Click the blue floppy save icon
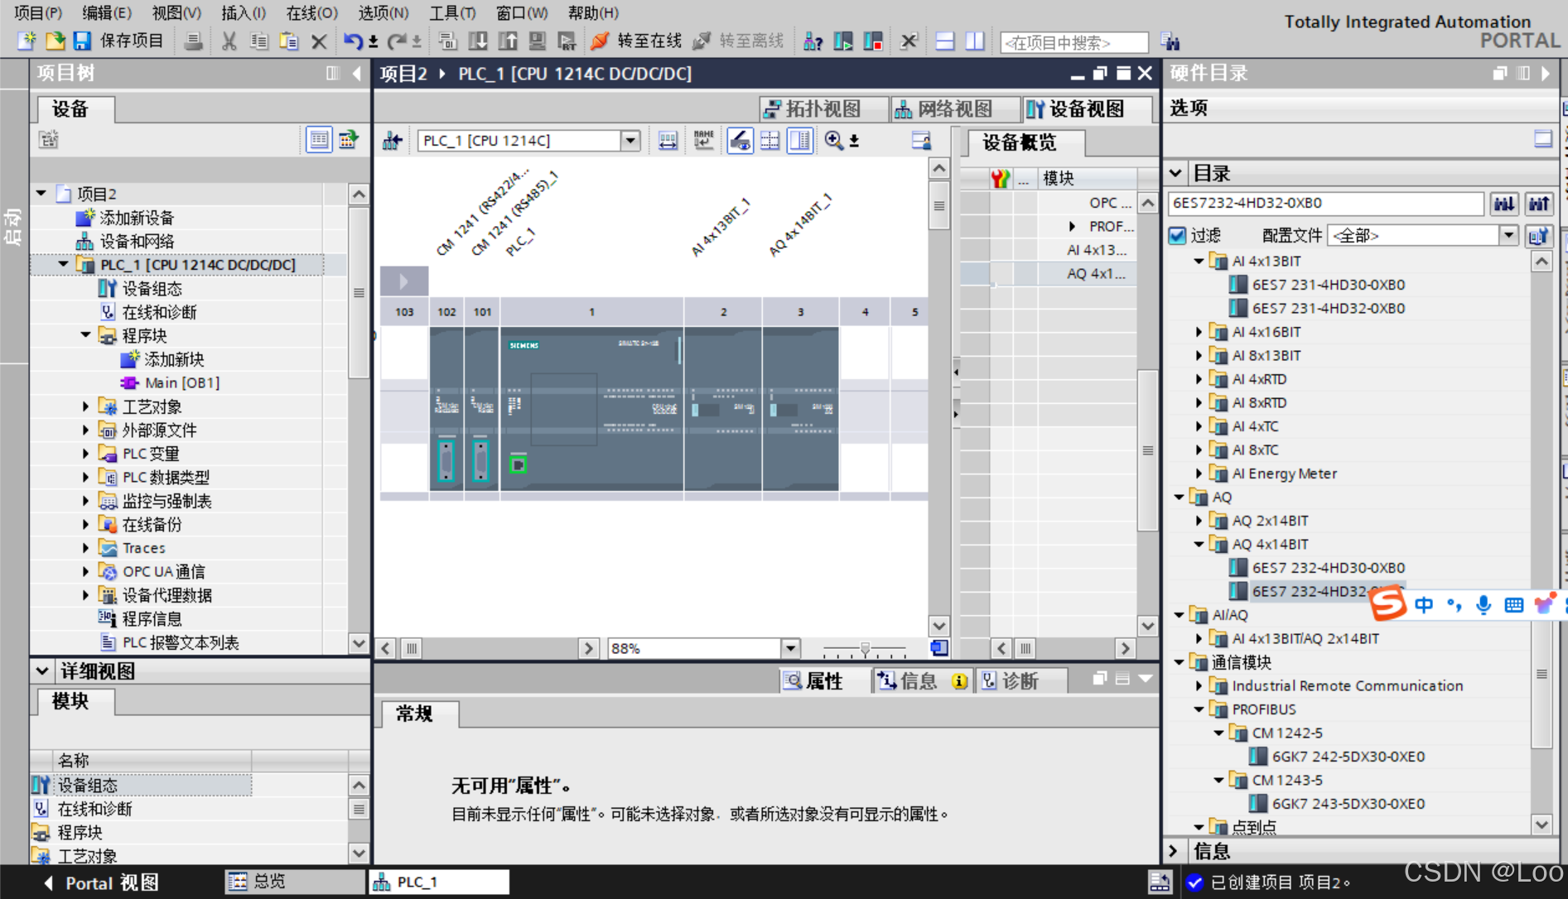Screen dimensions: 1568x899 pos(82,41)
